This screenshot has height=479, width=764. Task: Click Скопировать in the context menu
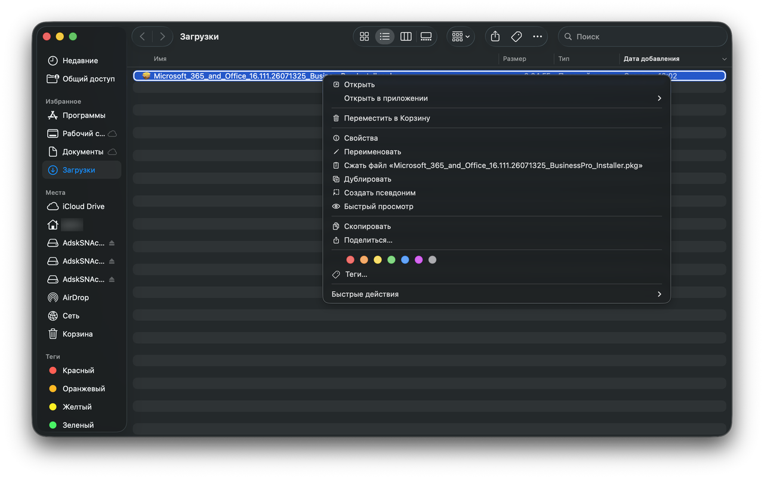[497, 226]
